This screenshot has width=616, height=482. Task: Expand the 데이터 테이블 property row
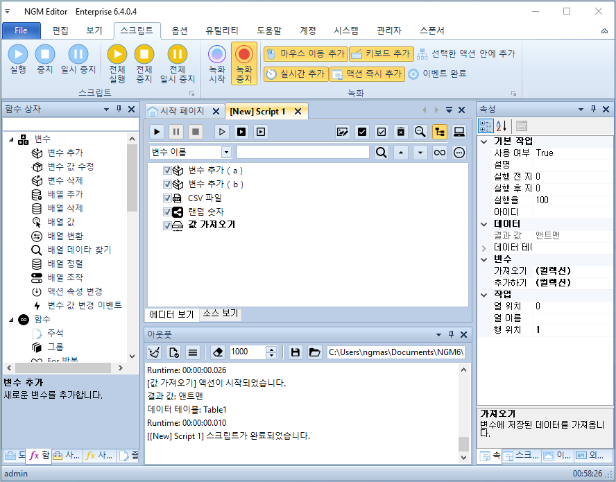click(x=484, y=248)
